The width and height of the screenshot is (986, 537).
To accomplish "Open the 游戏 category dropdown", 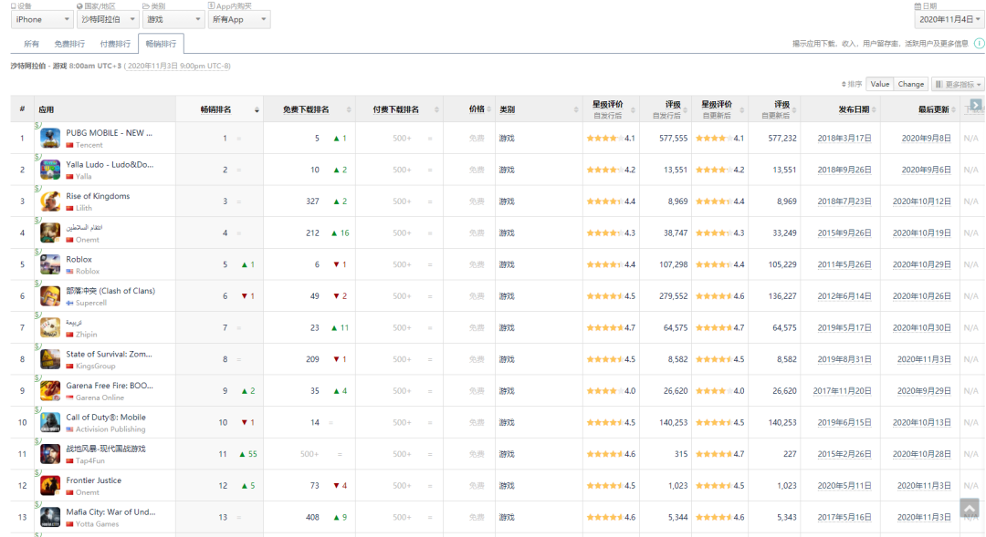I will click(173, 19).
